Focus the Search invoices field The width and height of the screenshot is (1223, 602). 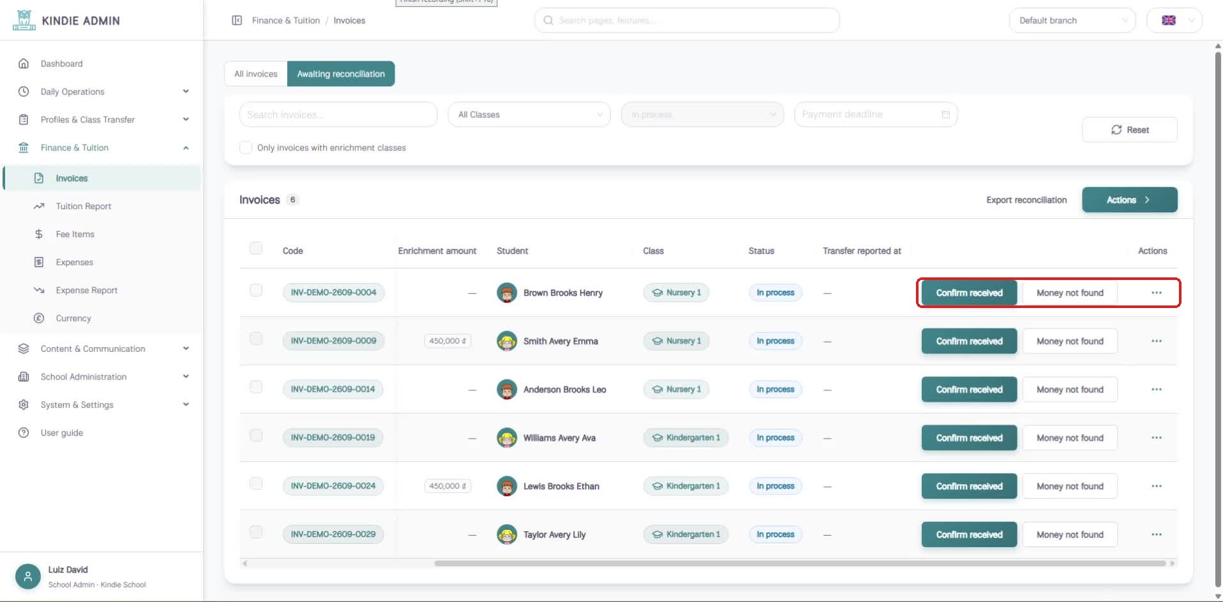[x=338, y=114]
